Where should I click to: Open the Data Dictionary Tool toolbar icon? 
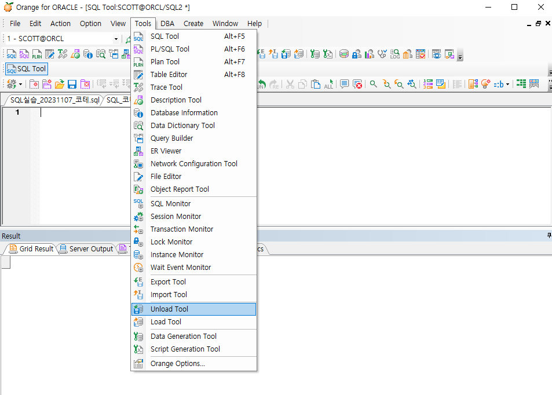(101, 54)
